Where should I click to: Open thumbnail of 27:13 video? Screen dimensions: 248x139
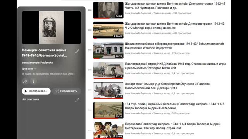(x=108, y=70)
